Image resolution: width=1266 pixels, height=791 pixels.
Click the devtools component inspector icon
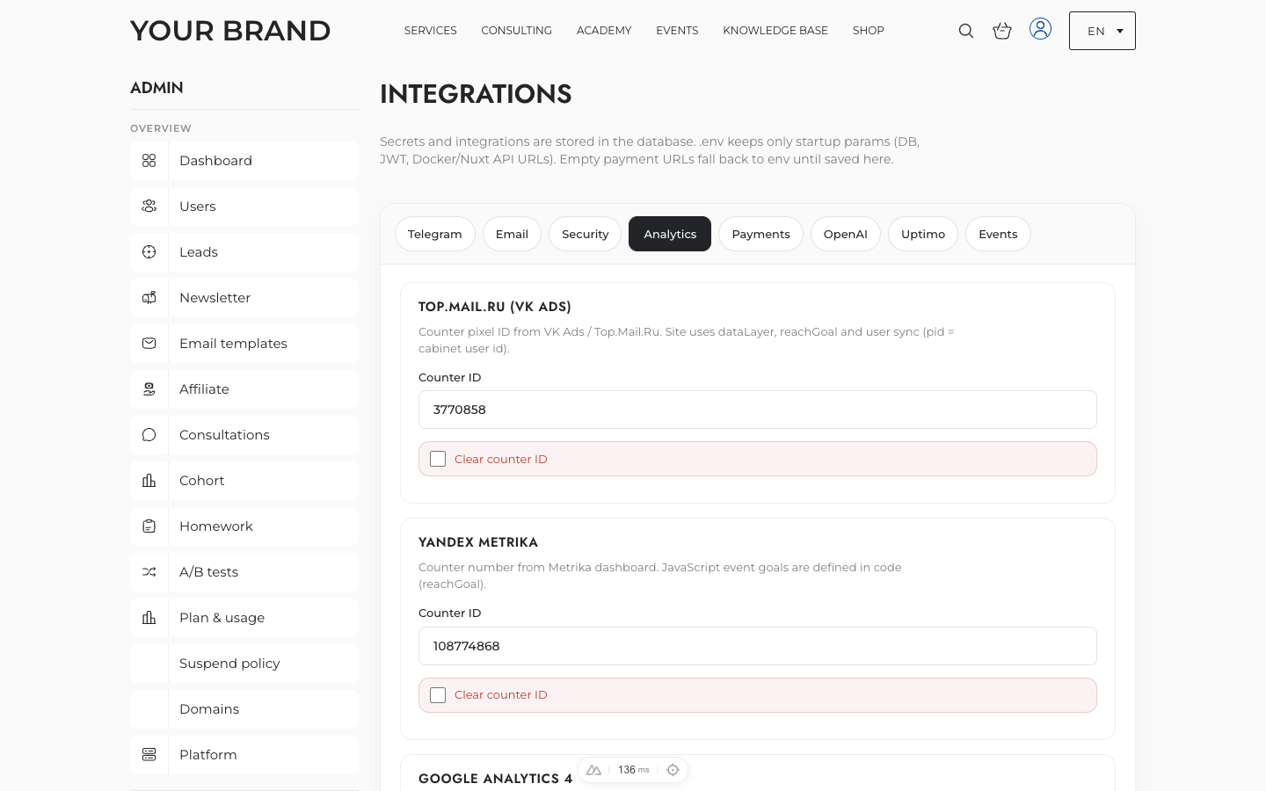673,770
